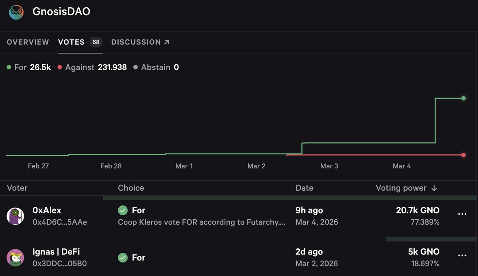478x276 pixels.
Task: Click the external link arrow beside DISCUSSION
Action: pyautogui.click(x=167, y=41)
